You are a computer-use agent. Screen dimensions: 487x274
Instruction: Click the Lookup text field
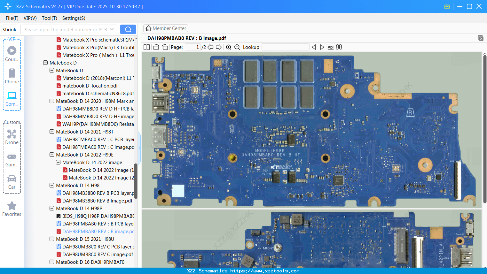point(286,47)
